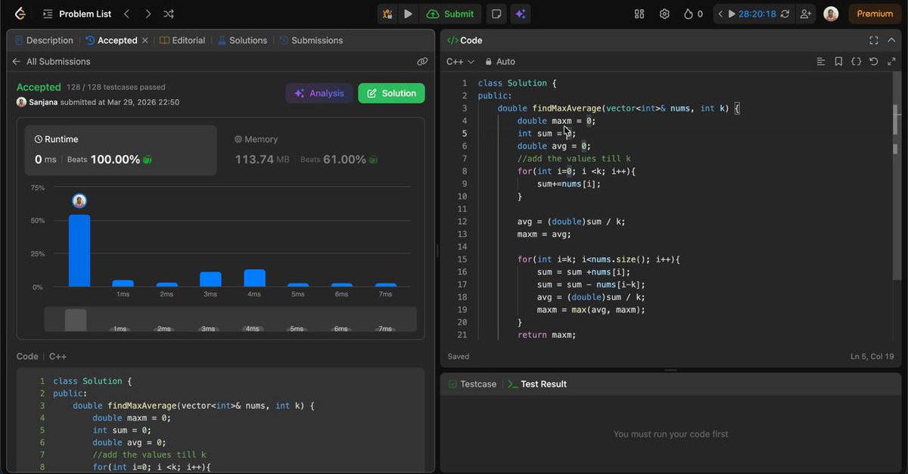Click the format code lines icon
This screenshot has height=474, width=908.
pyautogui.click(x=821, y=61)
